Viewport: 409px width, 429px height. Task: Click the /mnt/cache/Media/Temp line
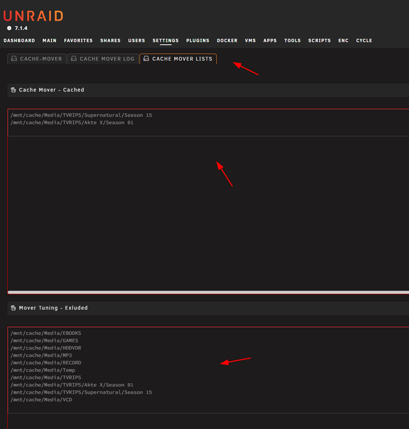pos(43,370)
